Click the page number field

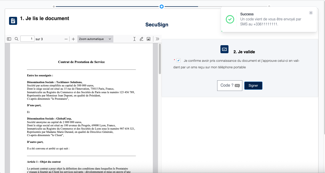27,39
